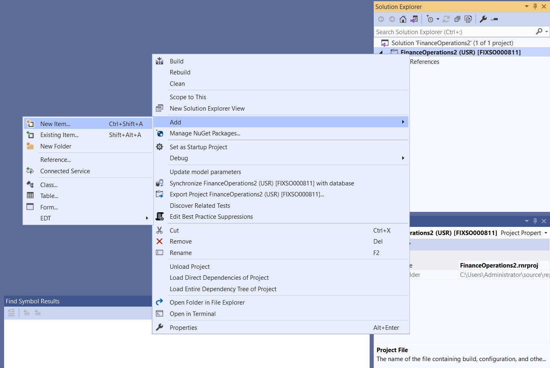Click the Search Solution Explorer input field

click(x=454, y=32)
